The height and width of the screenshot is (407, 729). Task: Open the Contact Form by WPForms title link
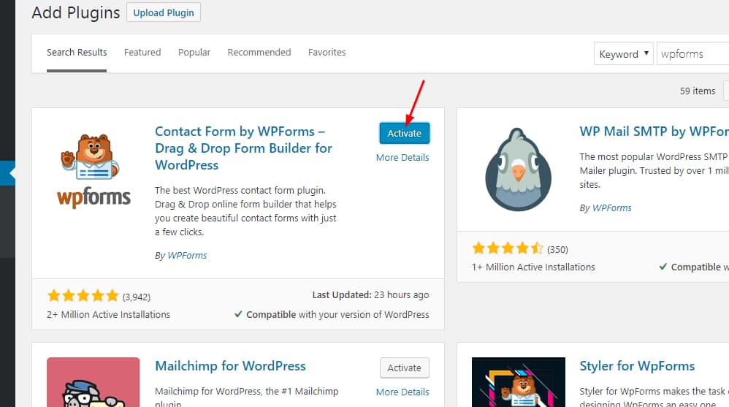click(244, 148)
